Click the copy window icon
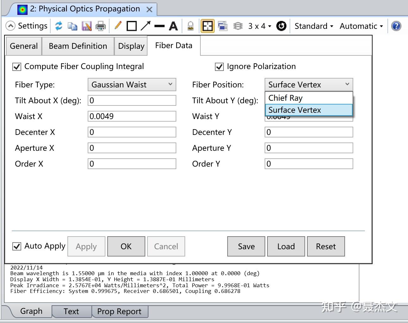 (x=72, y=26)
